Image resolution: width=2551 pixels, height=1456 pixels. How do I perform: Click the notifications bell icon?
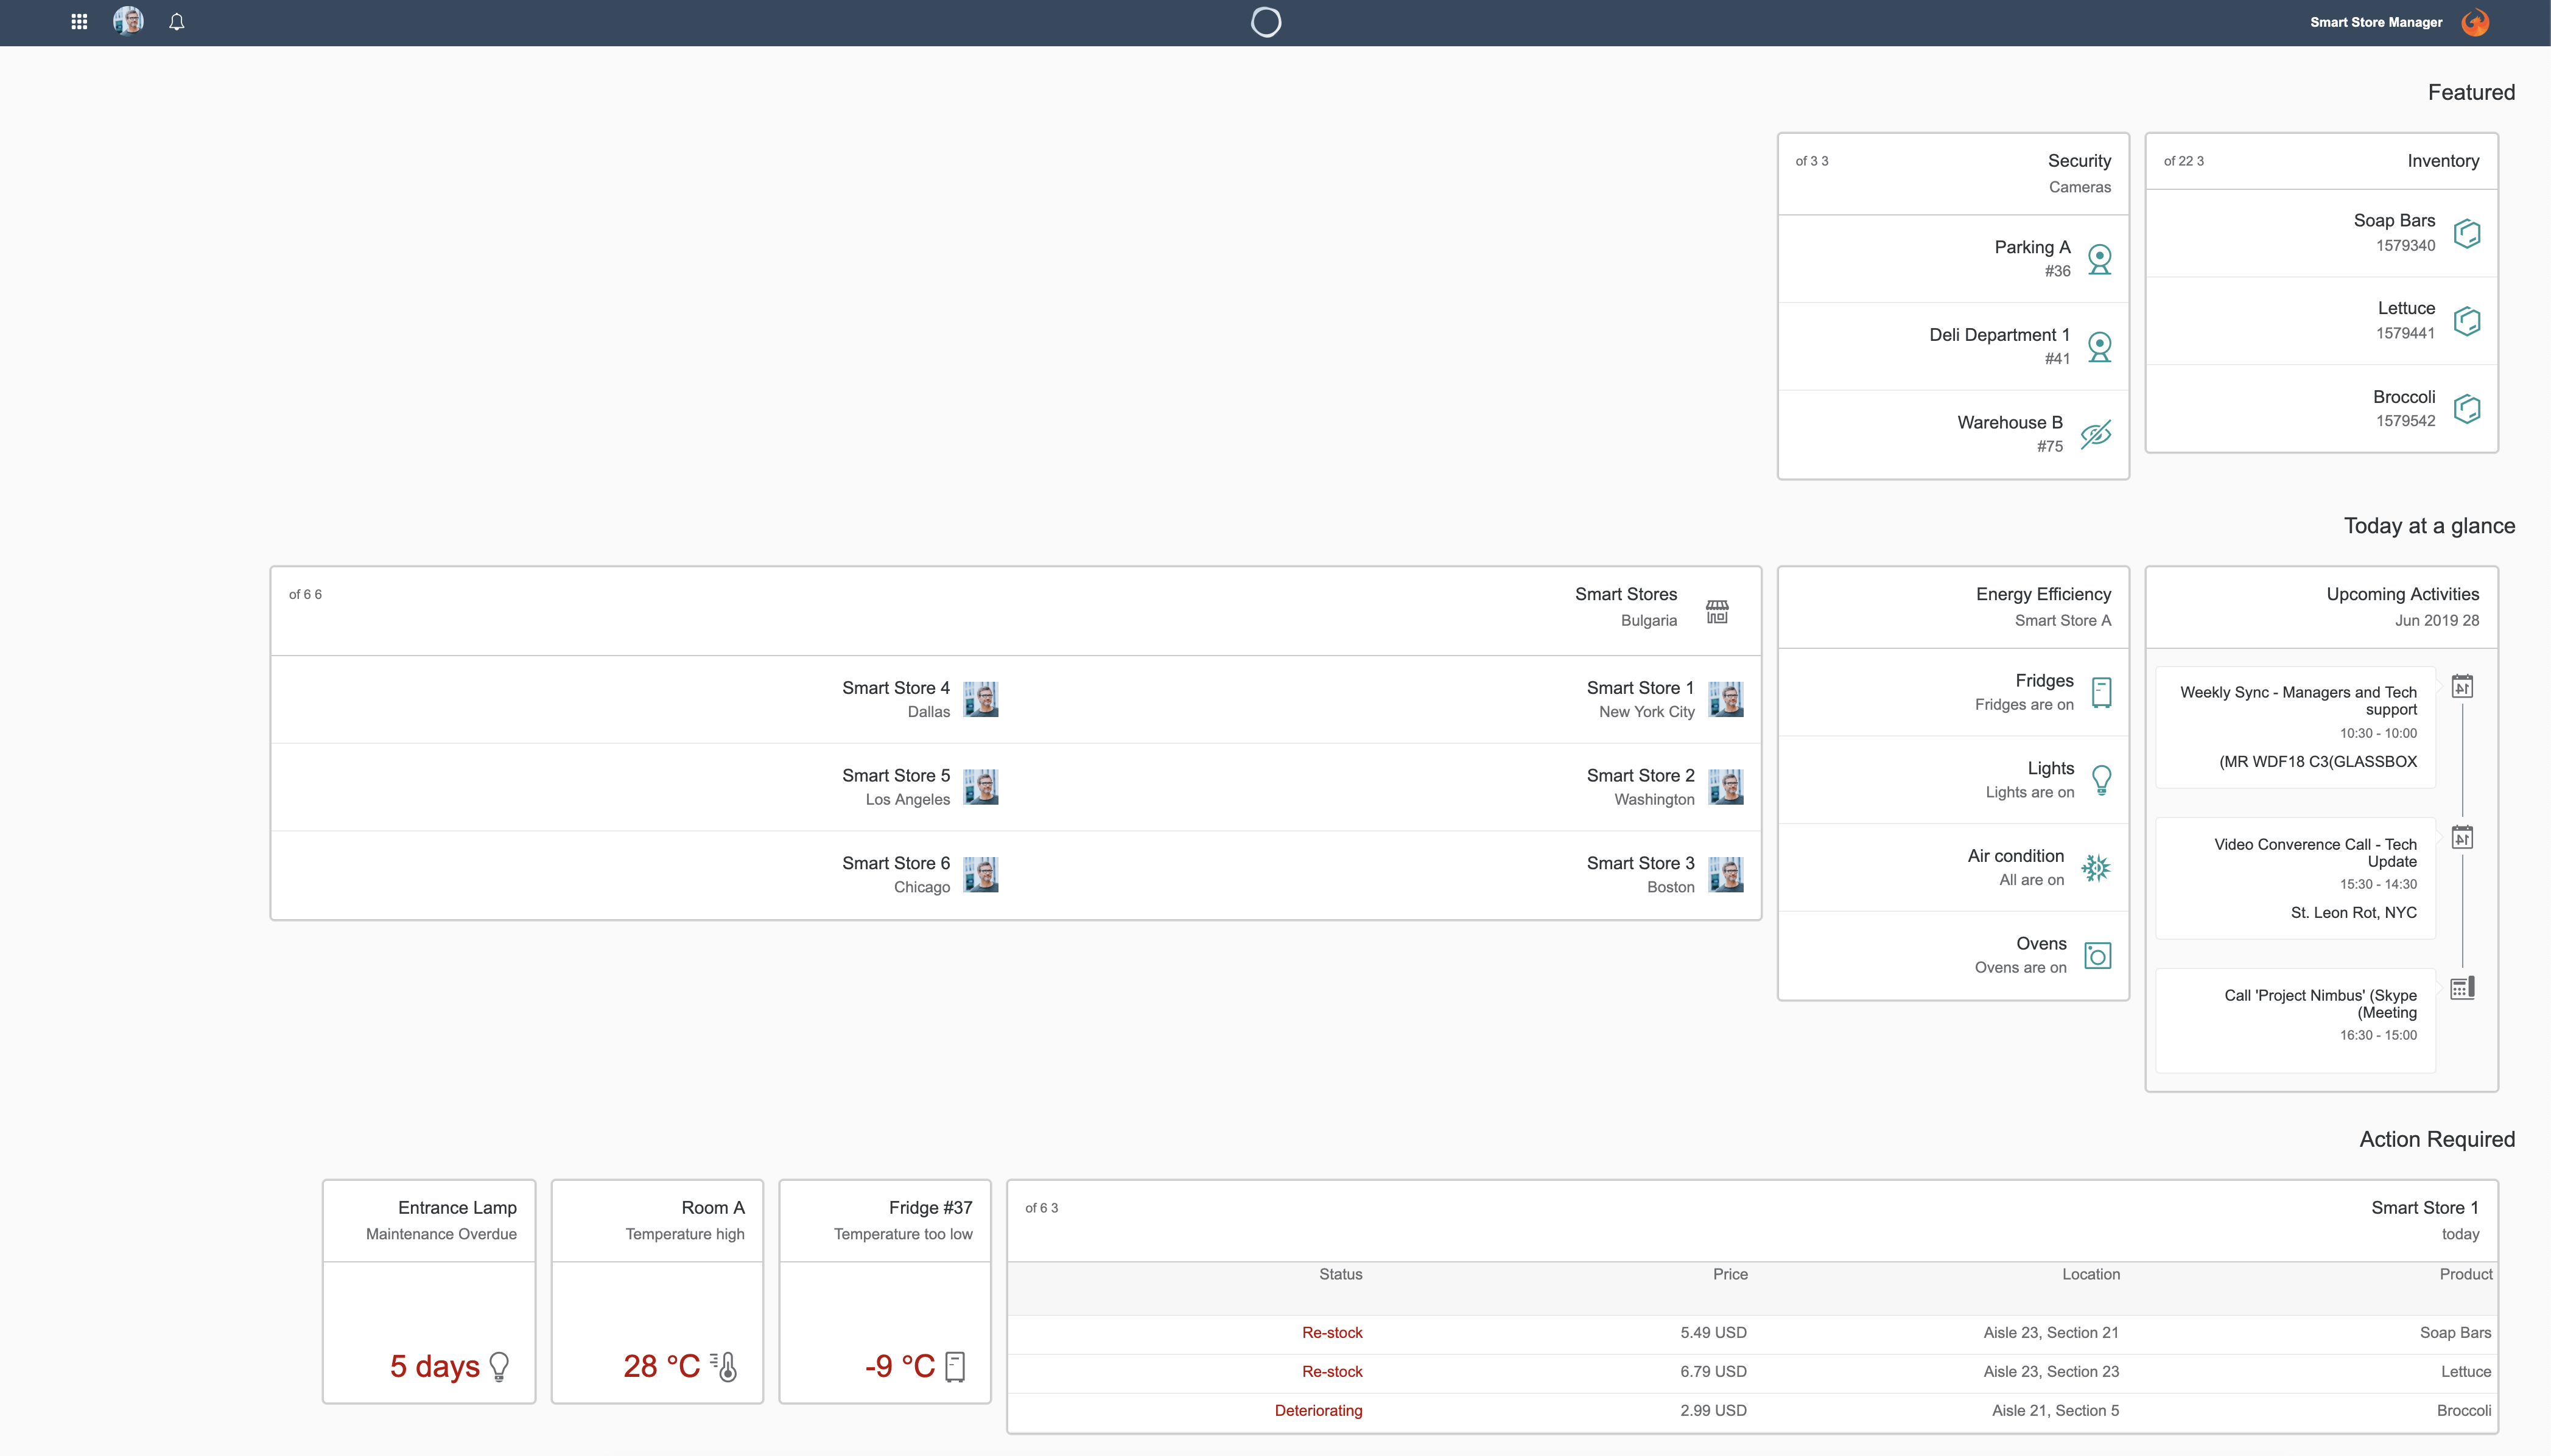[177, 22]
